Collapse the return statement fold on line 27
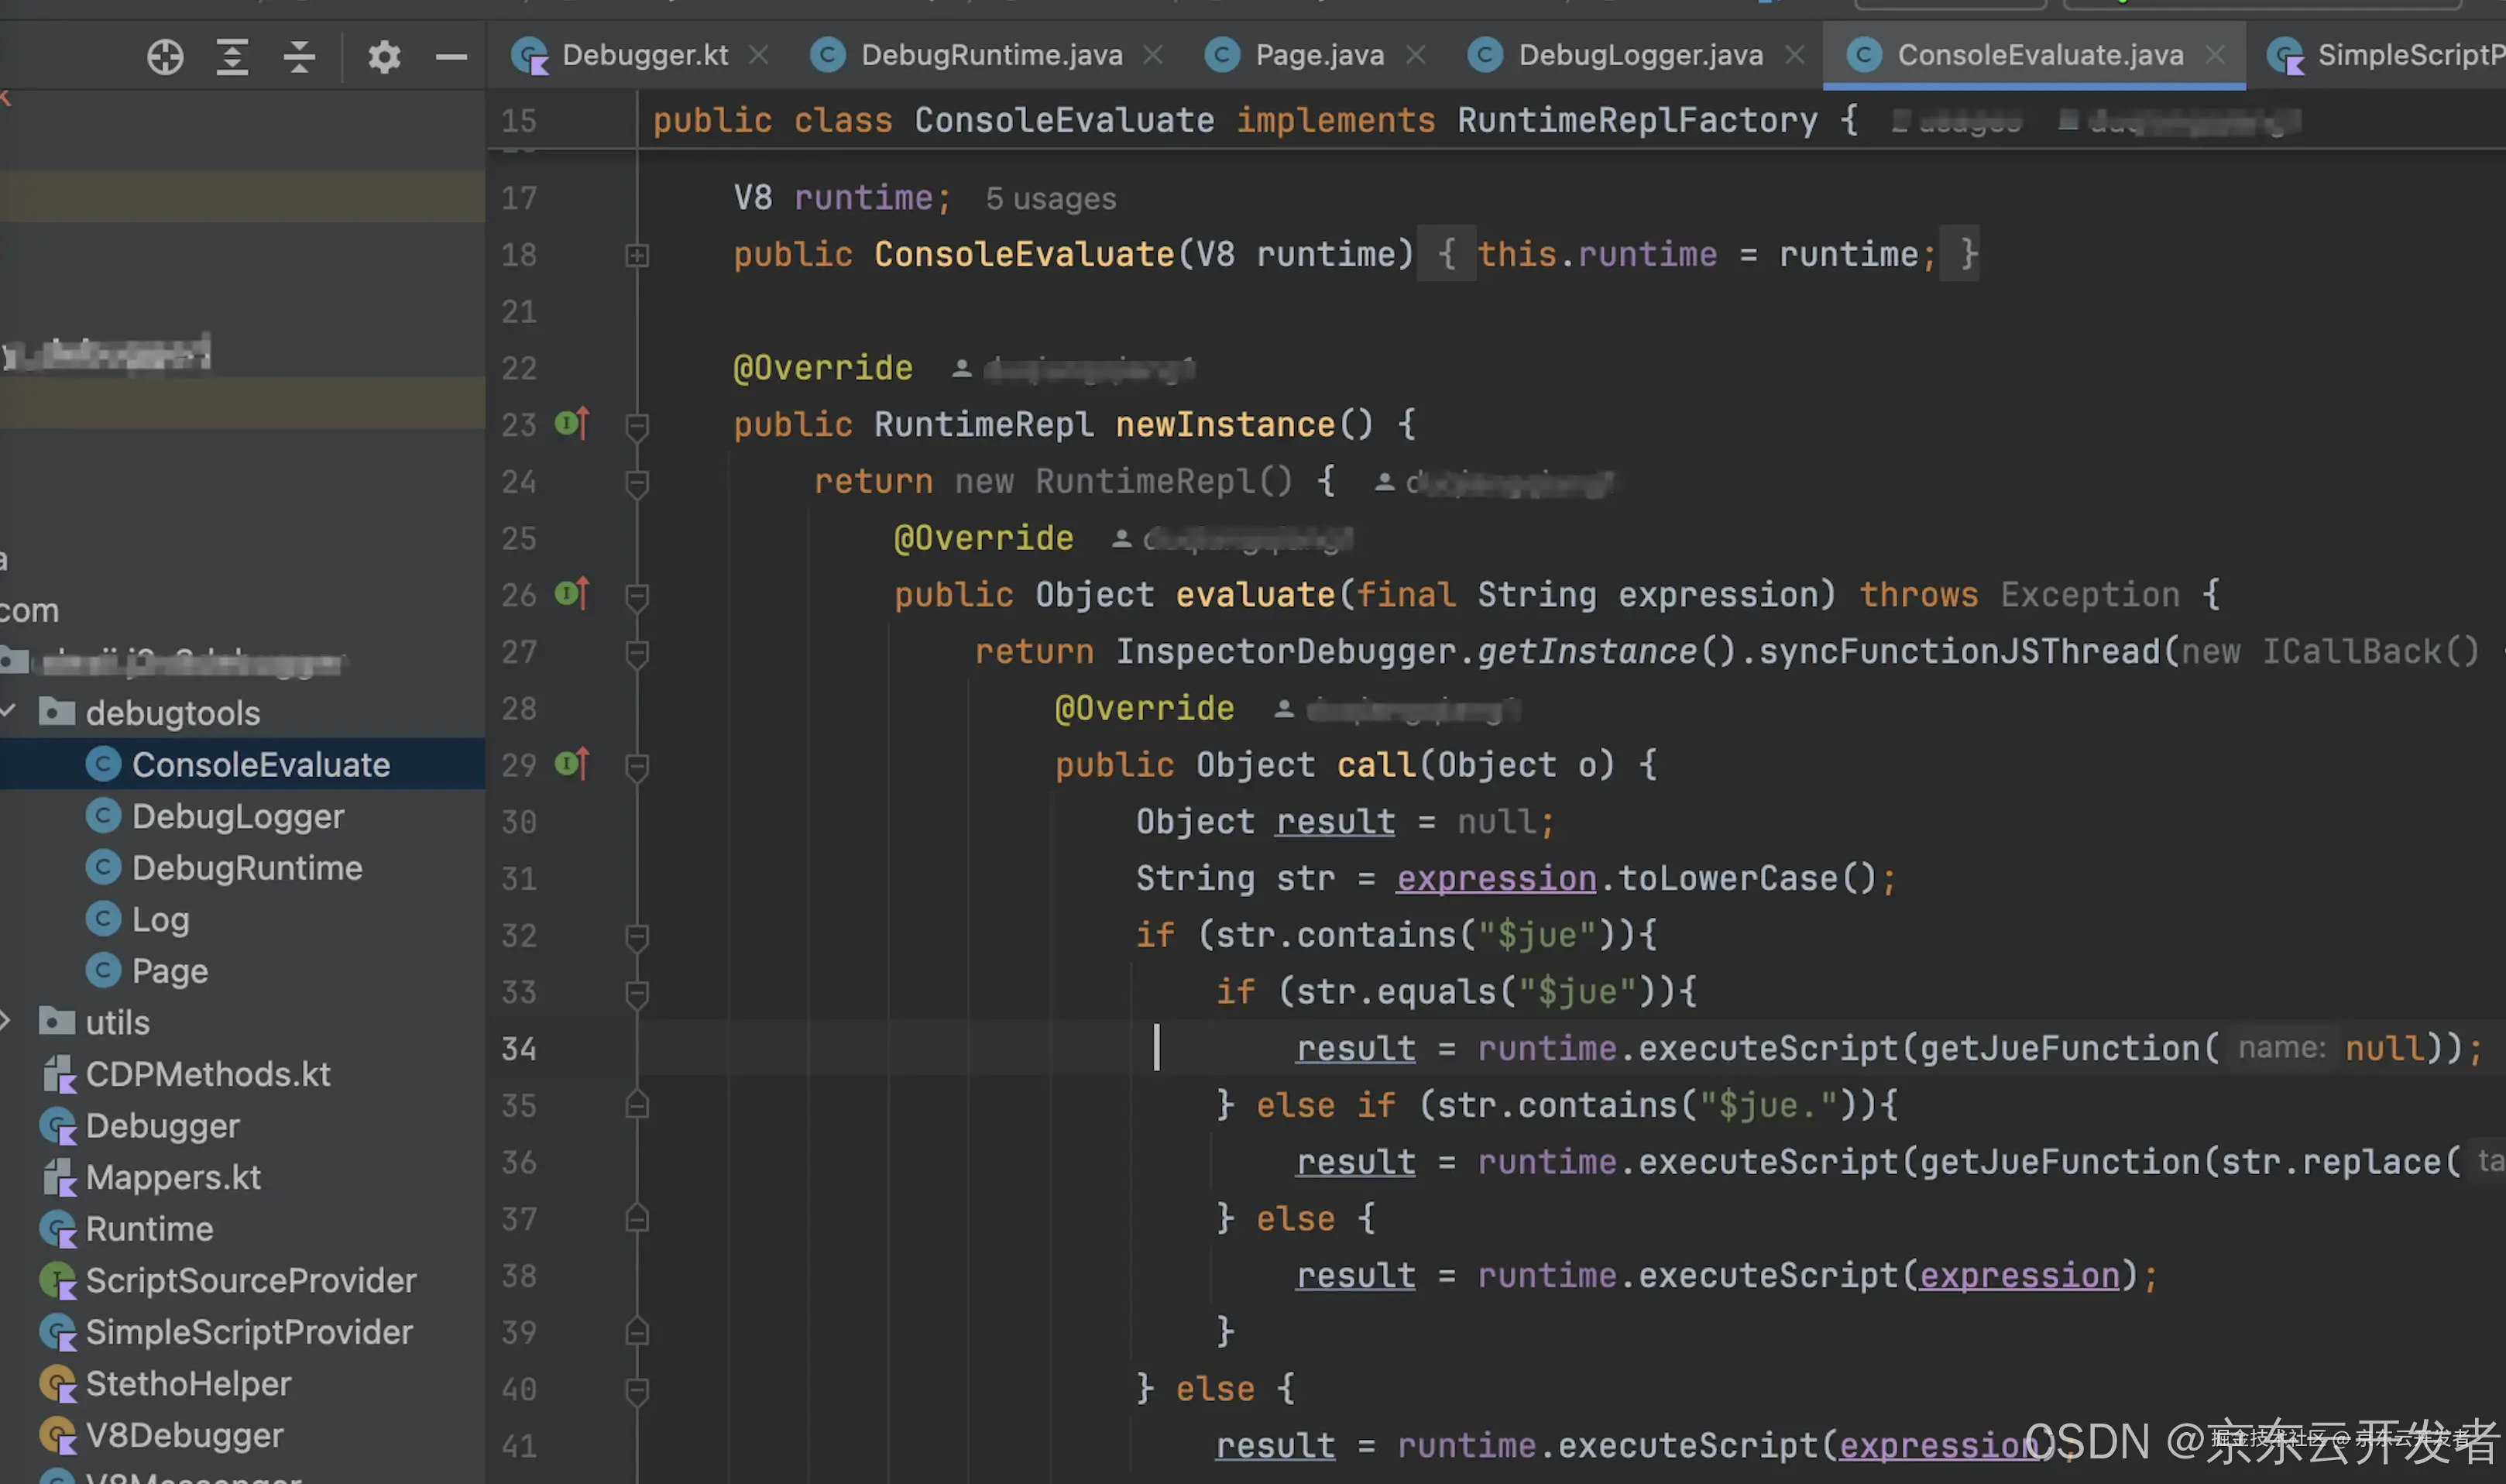 pos(637,654)
